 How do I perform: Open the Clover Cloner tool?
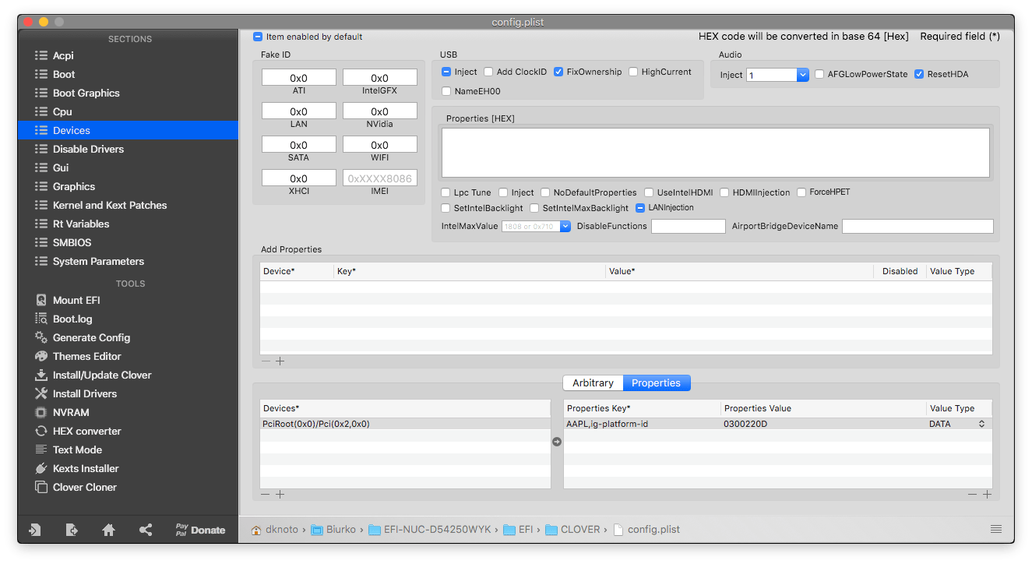(84, 487)
